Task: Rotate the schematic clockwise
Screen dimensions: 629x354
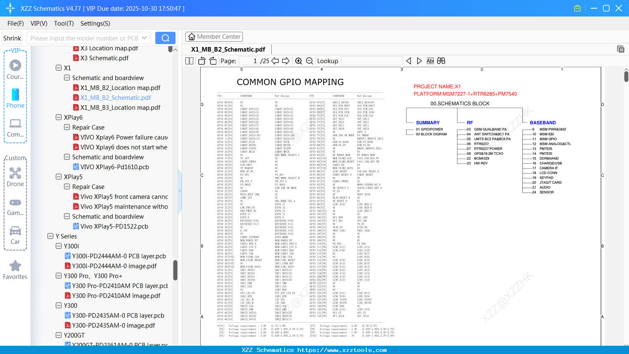Action: (x=212, y=61)
